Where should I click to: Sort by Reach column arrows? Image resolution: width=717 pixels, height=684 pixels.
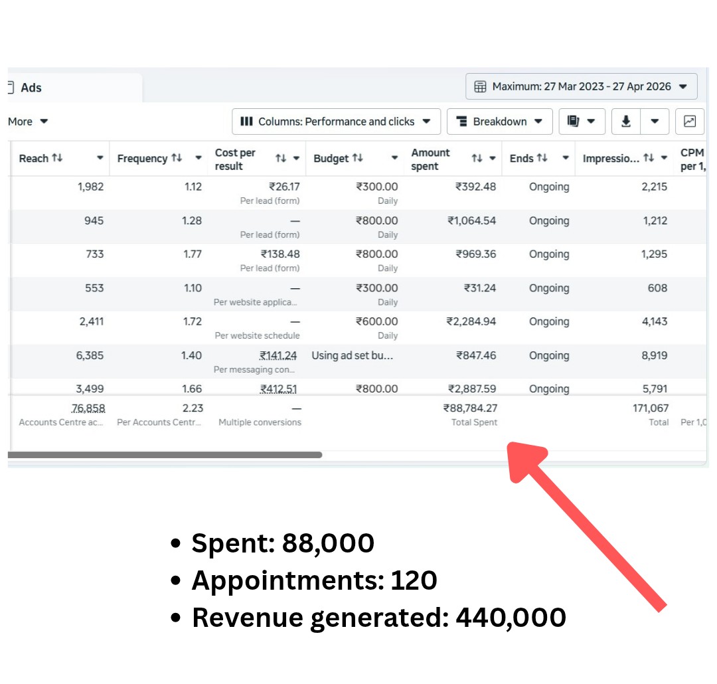coord(57,158)
